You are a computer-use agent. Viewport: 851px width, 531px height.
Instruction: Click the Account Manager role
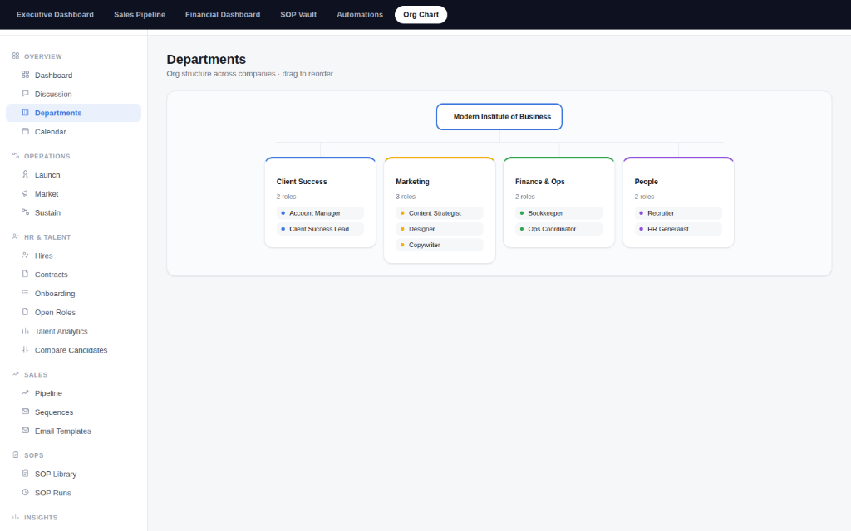click(320, 213)
